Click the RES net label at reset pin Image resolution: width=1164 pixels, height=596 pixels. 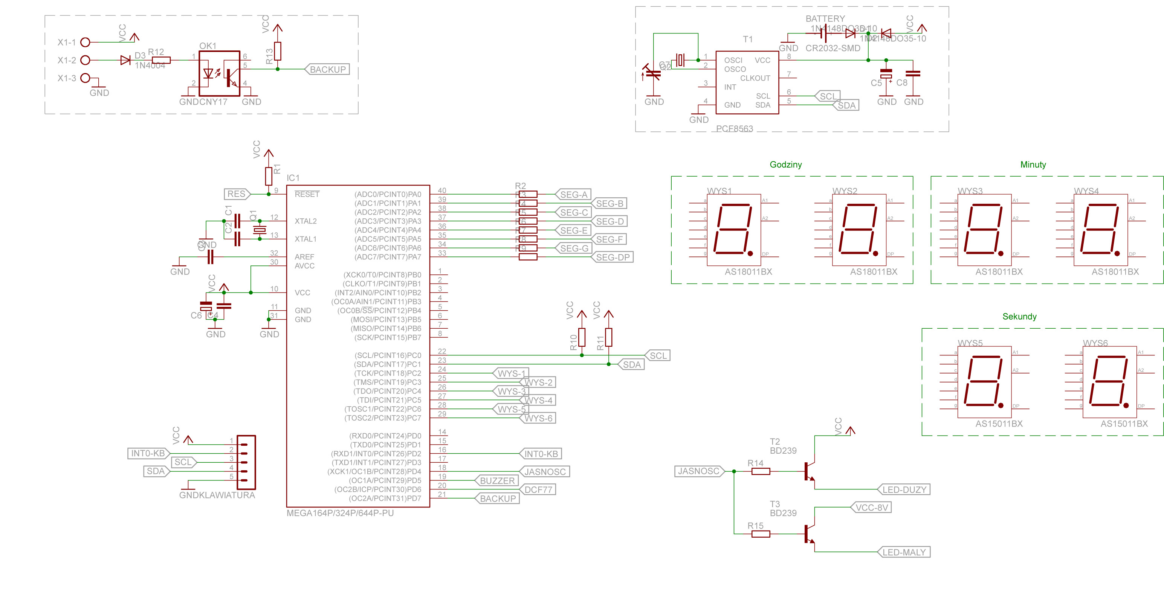coord(237,194)
